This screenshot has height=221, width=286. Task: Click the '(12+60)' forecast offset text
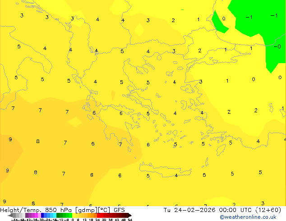(x=268, y=210)
